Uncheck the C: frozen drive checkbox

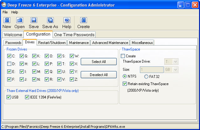click(9, 56)
